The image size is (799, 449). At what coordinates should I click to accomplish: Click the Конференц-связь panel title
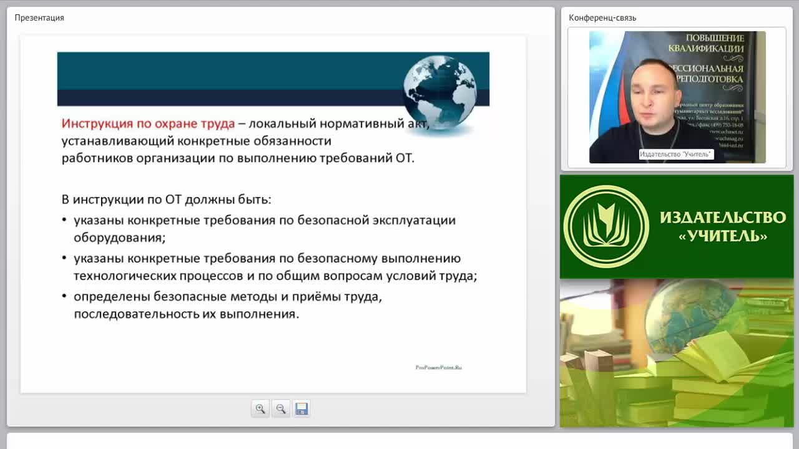602,17
